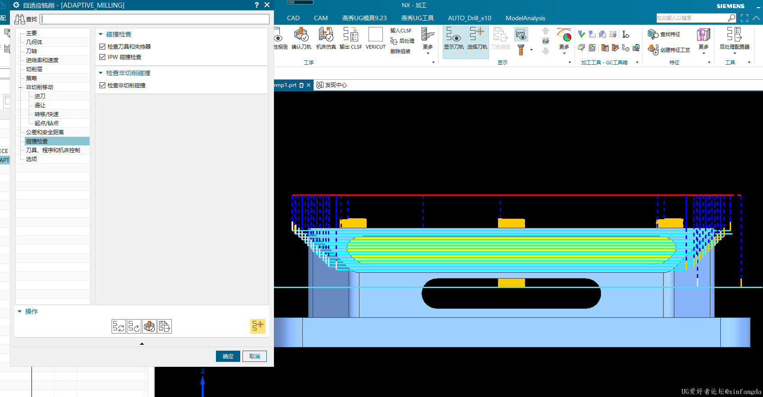Click dialog help question mark

(x=256, y=5)
